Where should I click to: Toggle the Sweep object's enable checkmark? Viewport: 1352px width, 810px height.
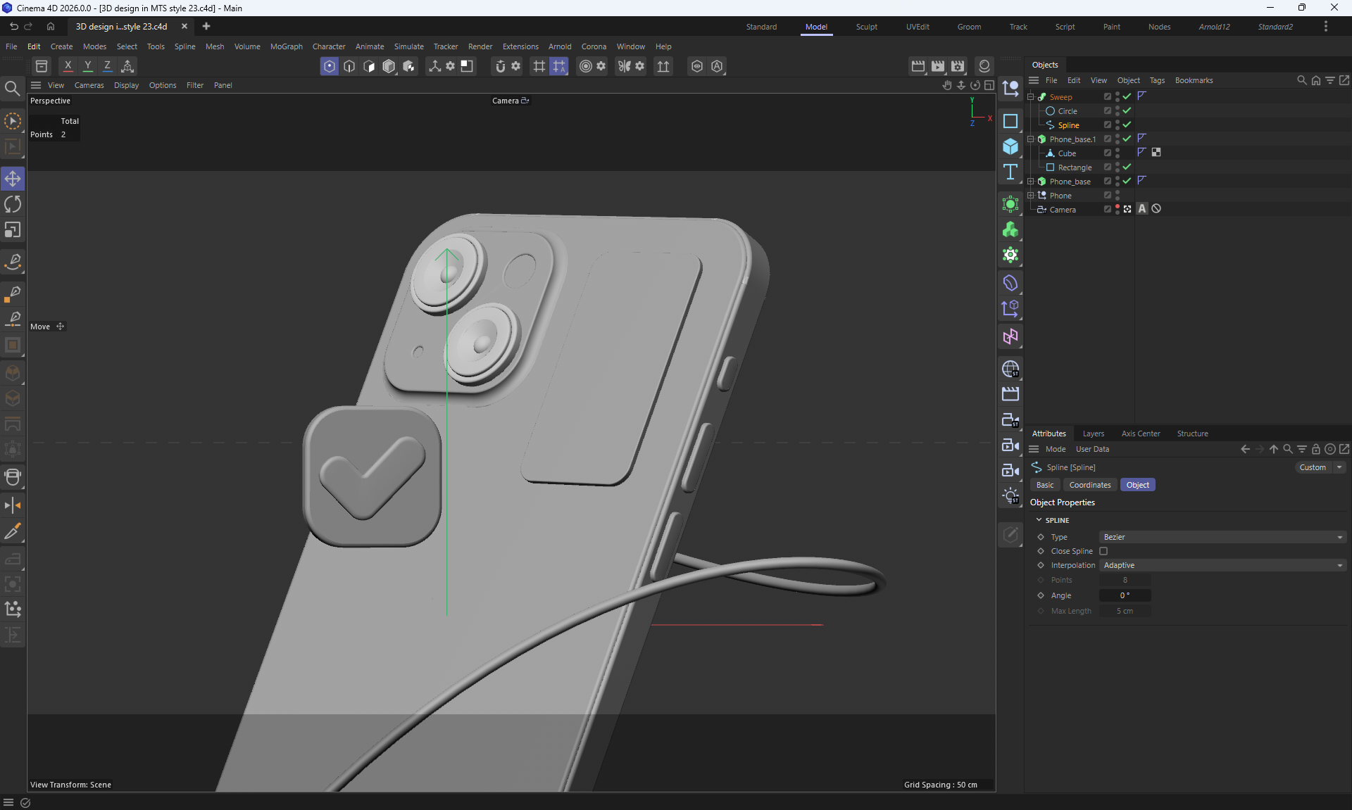pyautogui.click(x=1127, y=96)
